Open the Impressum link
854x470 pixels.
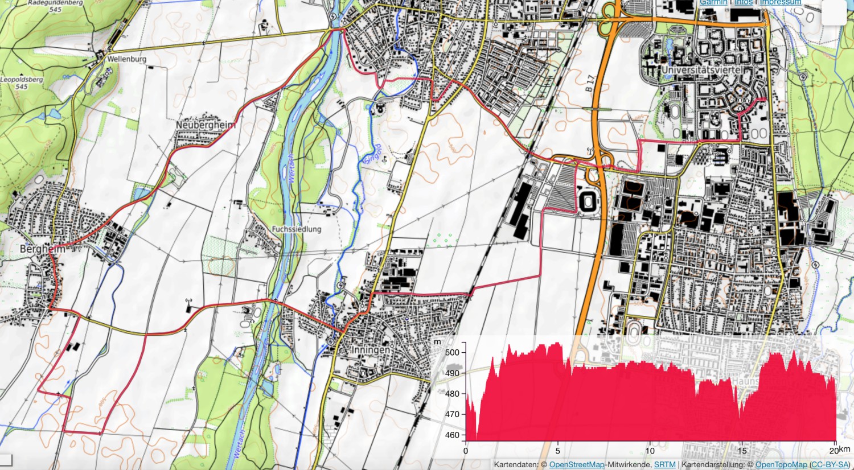tap(779, 2)
